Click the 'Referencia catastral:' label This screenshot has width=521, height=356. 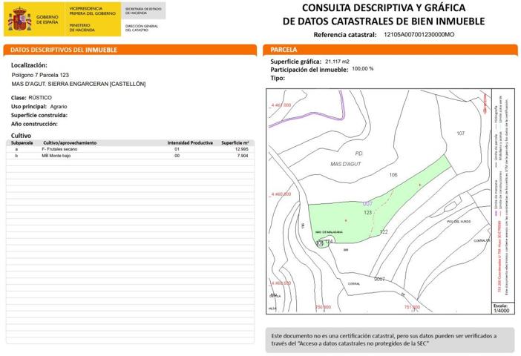[345, 35]
